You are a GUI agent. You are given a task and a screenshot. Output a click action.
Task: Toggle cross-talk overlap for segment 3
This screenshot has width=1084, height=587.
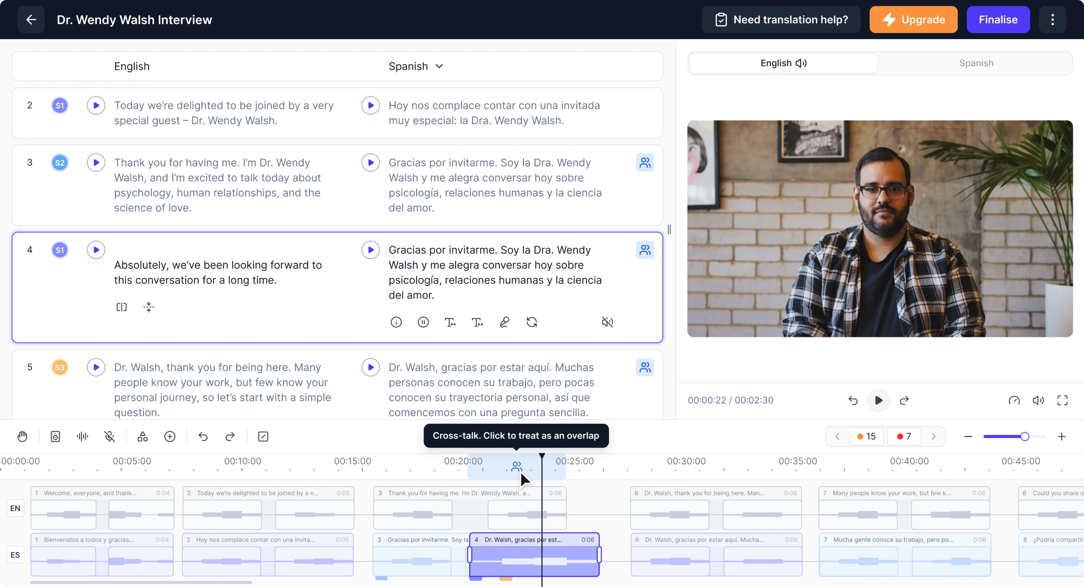645,163
